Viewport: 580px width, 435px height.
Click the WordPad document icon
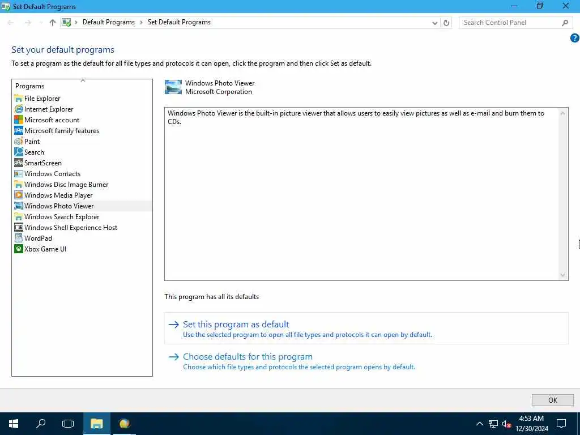point(19,238)
